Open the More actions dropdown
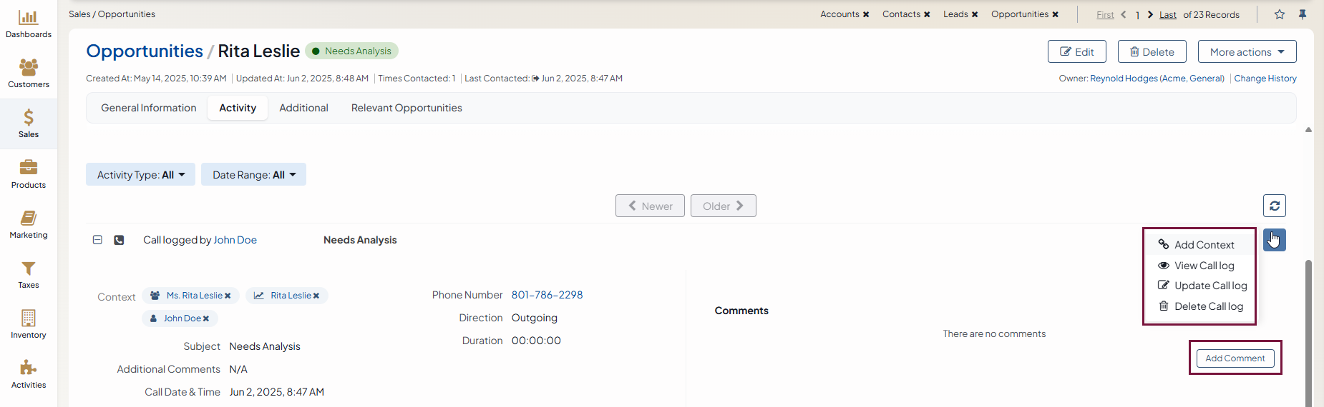Viewport: 1324px width, 407px height. tap(1247, 52)
